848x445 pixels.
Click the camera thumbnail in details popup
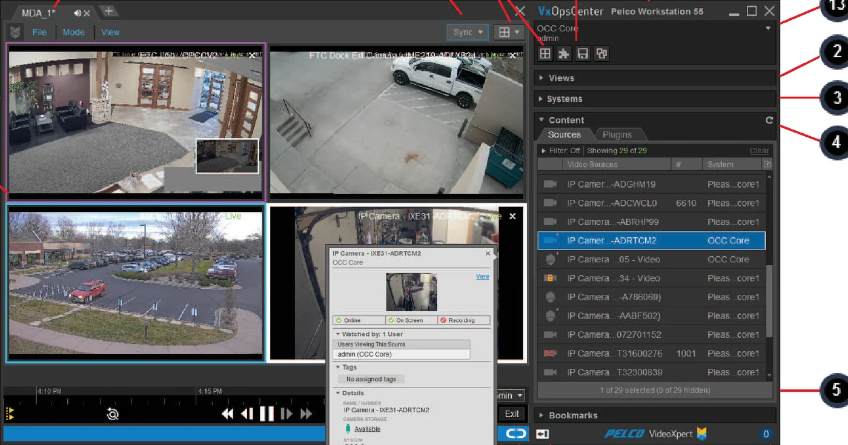tap(411, 292)
